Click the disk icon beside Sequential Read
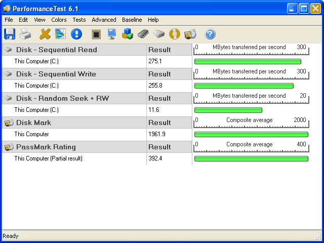The width and height of the screenshot is (324, 243). click(x=8, y=50)
